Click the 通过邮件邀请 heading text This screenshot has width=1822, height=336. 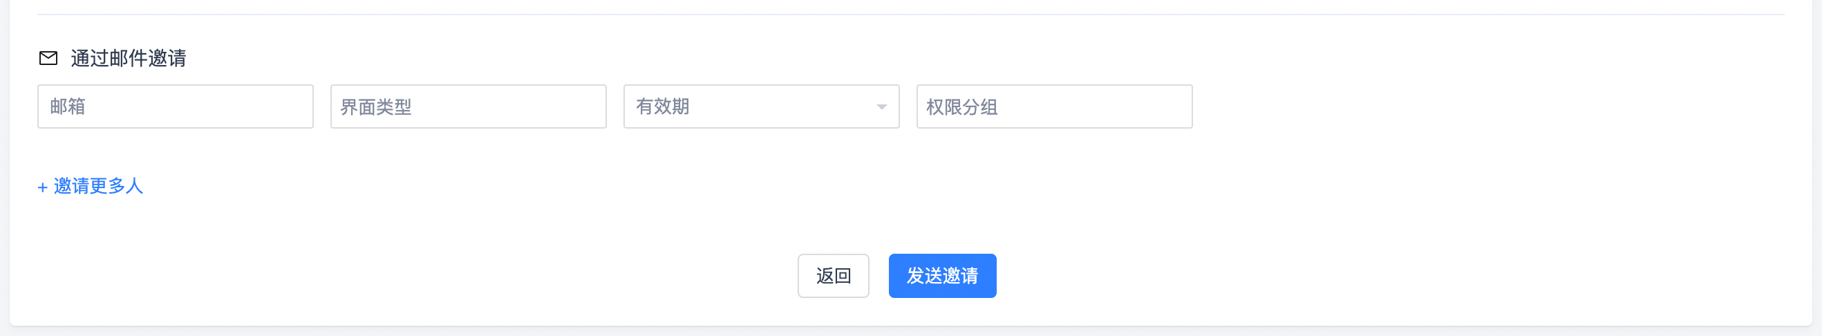128,58
